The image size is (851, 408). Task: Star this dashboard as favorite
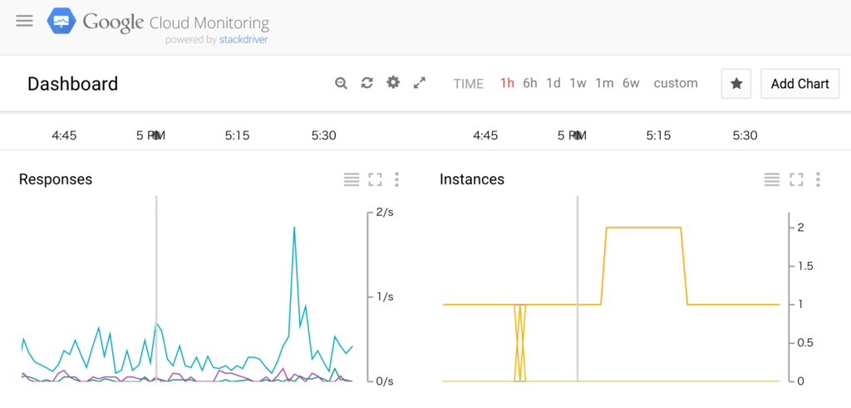coord(736,84)
